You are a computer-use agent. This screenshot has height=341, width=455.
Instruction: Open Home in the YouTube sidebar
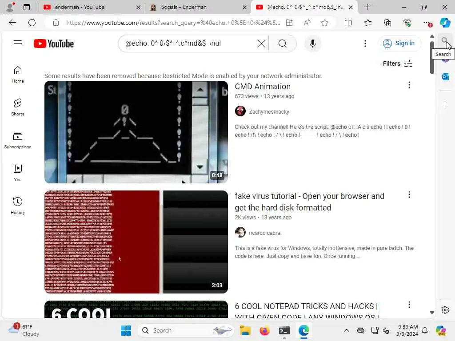(x=18, y=75)
